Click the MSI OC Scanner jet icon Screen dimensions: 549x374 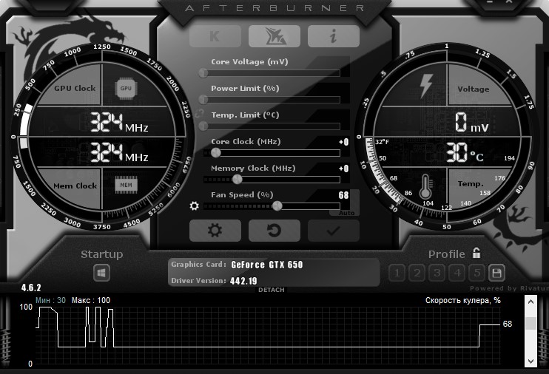(x=274, y=36)
